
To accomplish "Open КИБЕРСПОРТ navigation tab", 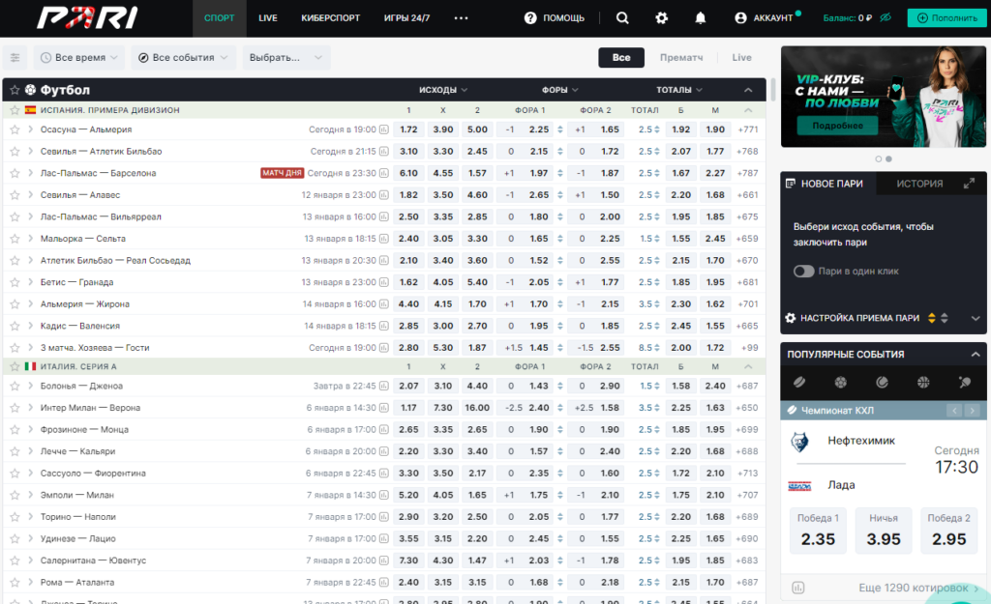I will (x=331, y=17).
